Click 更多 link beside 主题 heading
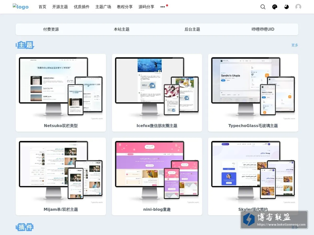314x235 pixels. [295, 45]
